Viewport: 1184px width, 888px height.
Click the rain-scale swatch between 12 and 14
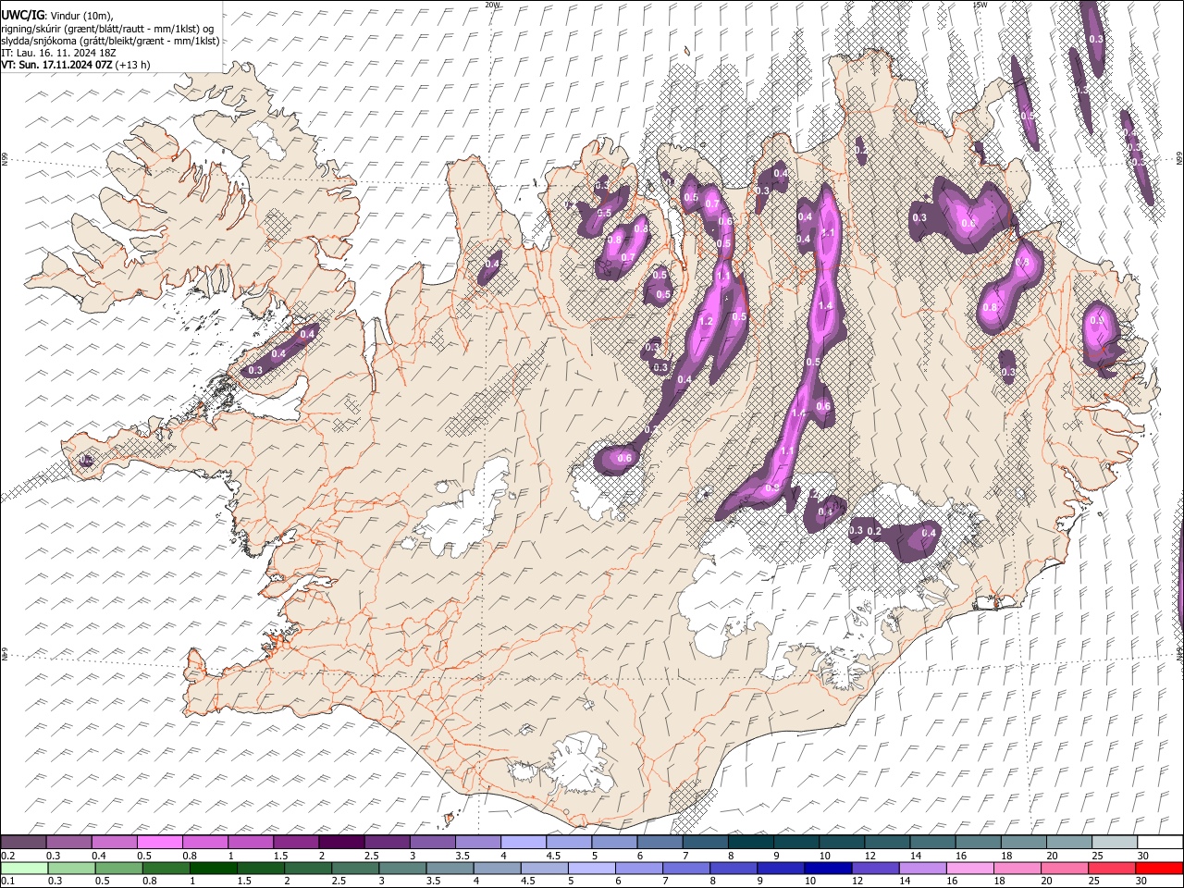coord(878,869)
